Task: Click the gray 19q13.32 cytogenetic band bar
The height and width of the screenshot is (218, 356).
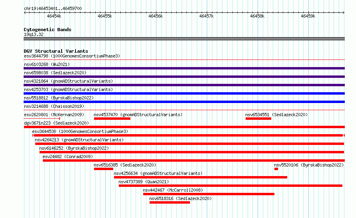Action: tap(184, 39)
